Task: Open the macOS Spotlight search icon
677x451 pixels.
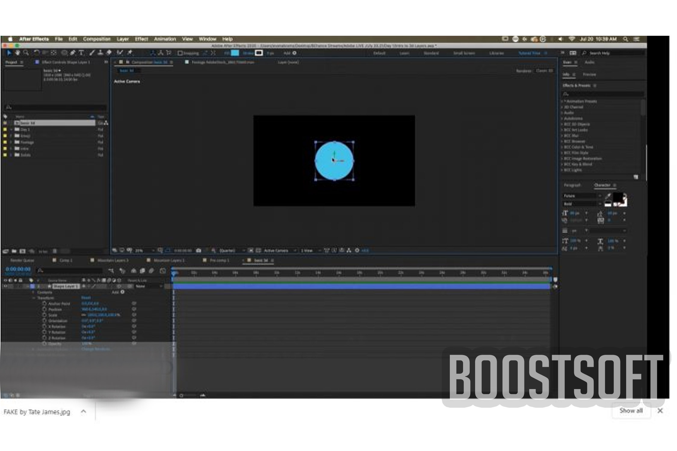Action: 626,39
